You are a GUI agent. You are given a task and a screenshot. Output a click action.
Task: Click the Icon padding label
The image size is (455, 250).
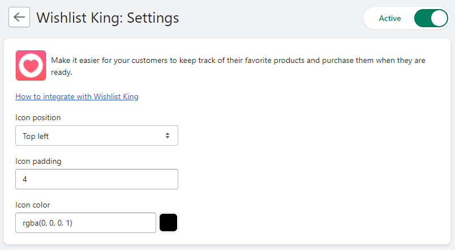38,161
